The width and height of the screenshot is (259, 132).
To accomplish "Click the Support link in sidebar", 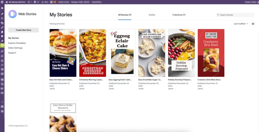I will point(12,53).
